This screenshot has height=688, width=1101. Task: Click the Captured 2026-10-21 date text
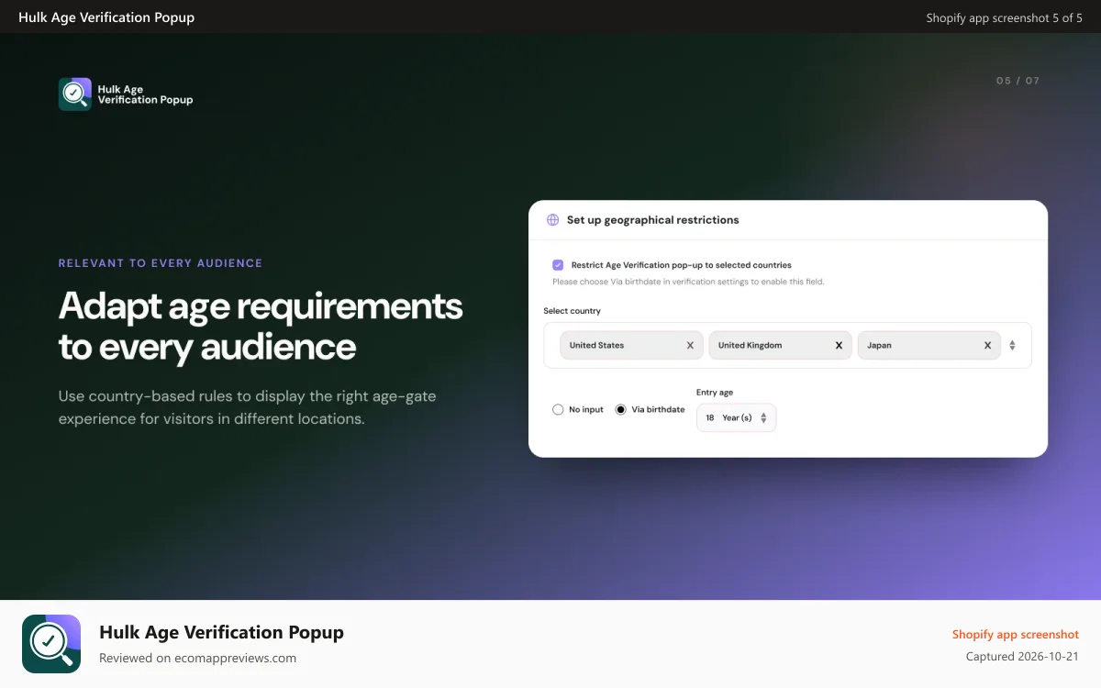click(1022, 657)
